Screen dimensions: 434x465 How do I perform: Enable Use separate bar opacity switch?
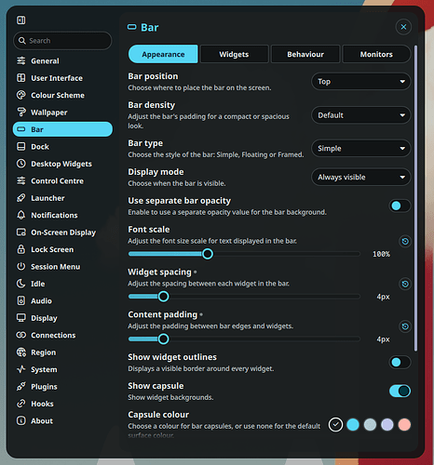point(400,206)
